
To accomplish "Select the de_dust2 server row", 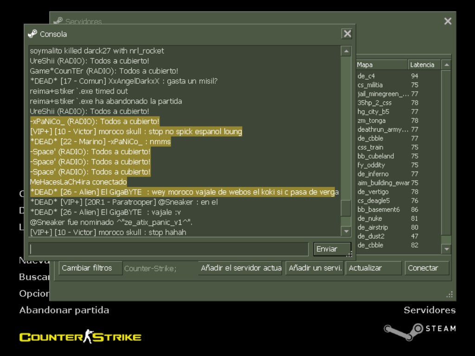I will point(398,236).
